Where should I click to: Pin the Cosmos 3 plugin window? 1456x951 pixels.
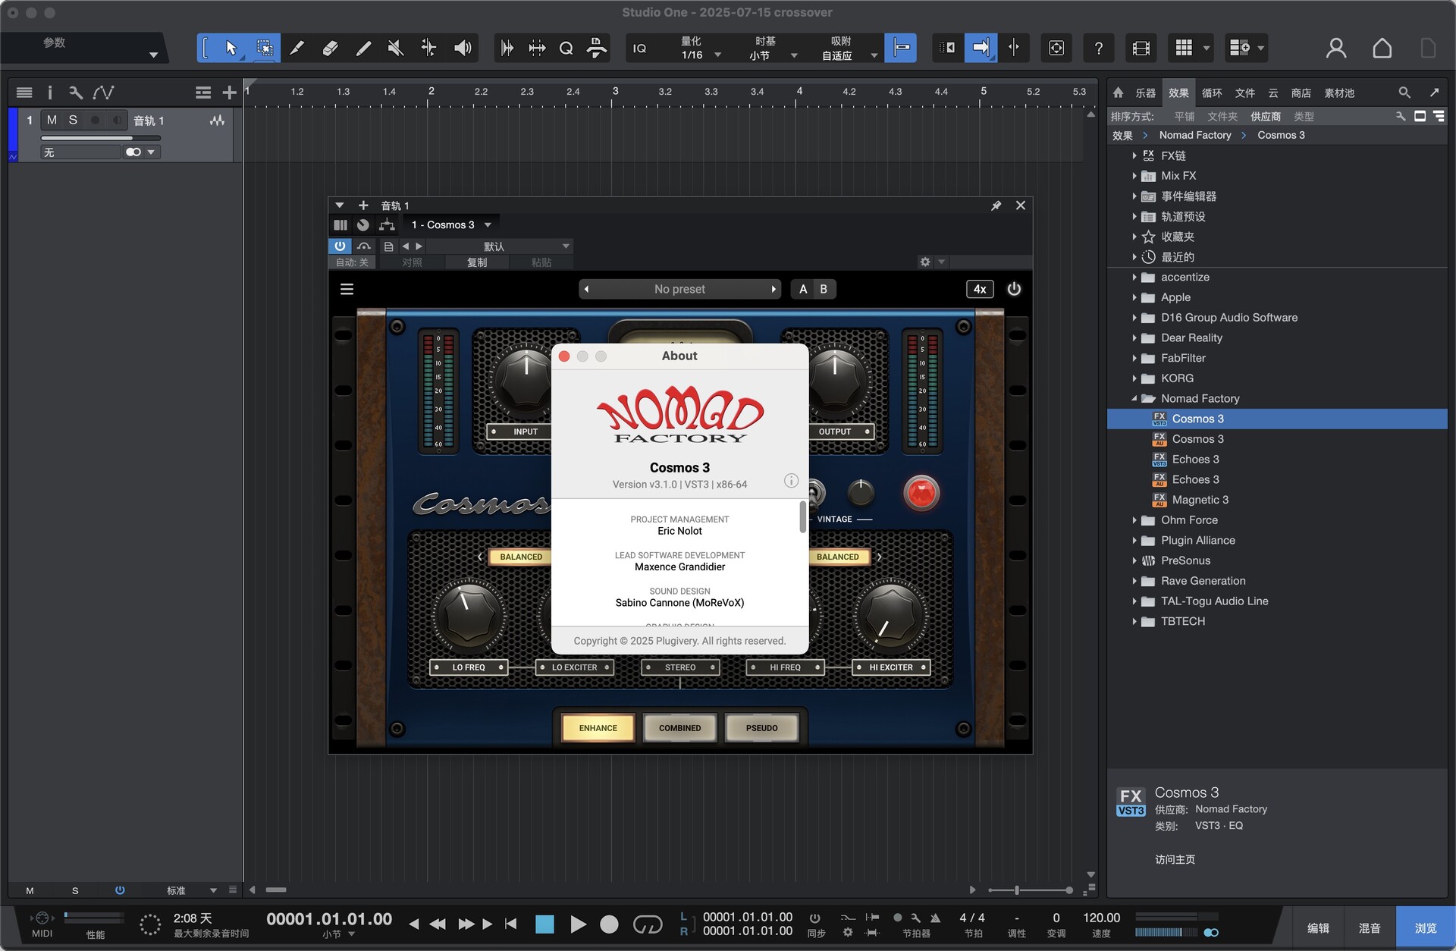(996, 206)
